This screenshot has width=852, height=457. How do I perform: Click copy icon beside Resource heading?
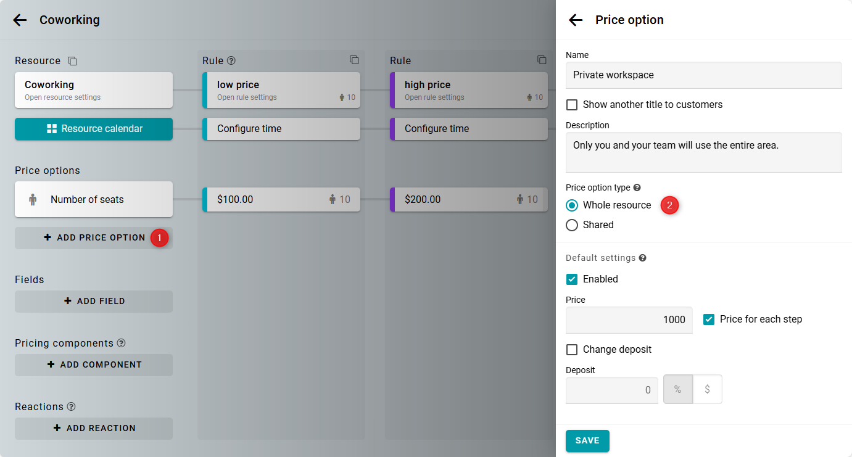pos(72,61)
